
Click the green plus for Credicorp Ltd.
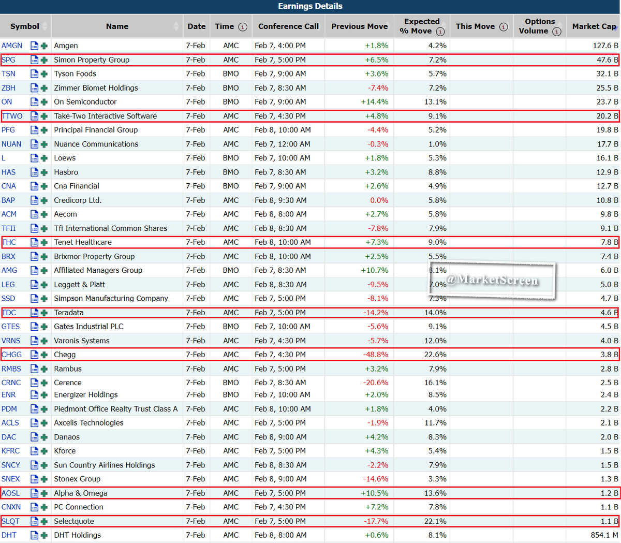tap(44, 200)
